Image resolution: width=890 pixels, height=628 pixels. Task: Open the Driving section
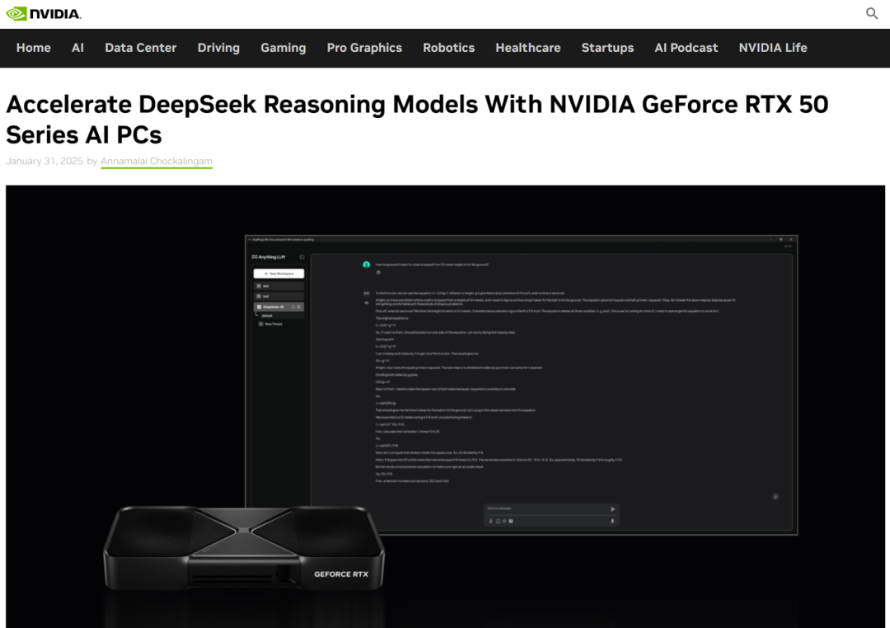218,48
